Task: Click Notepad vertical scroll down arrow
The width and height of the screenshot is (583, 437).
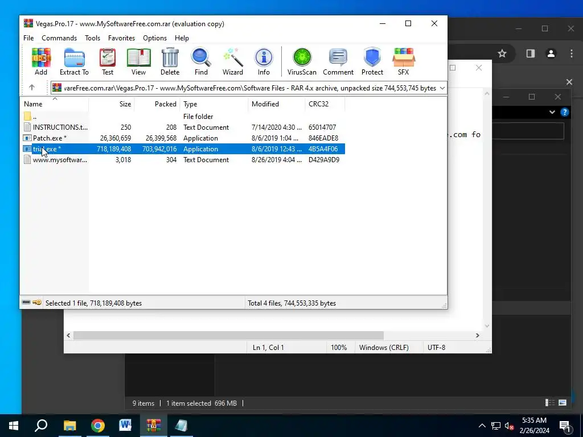Action: 487,326
